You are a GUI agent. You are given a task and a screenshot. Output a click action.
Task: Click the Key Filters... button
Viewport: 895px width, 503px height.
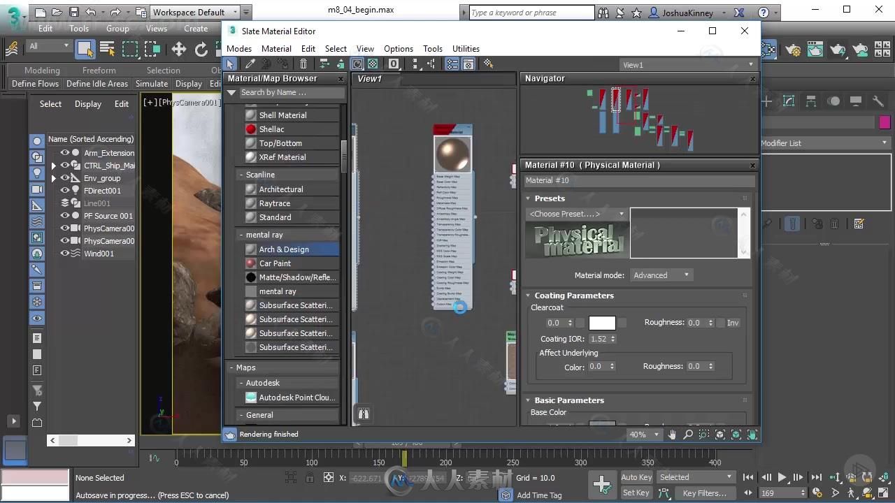click(x=704, y=493)
